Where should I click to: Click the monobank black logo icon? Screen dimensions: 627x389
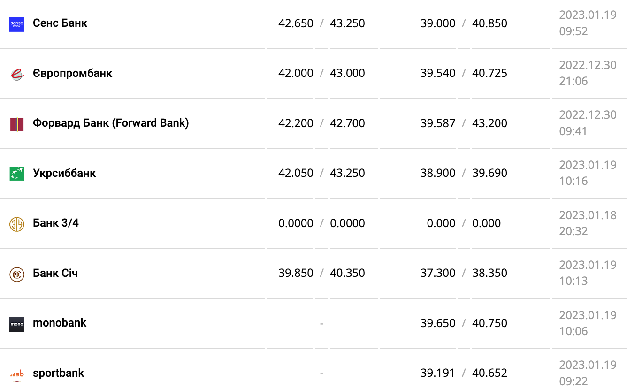17,324
